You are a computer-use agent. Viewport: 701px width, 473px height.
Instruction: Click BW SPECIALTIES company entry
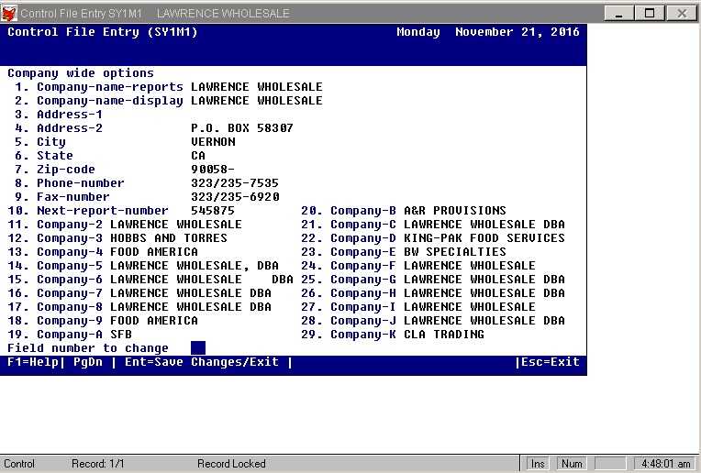[455, 252]
